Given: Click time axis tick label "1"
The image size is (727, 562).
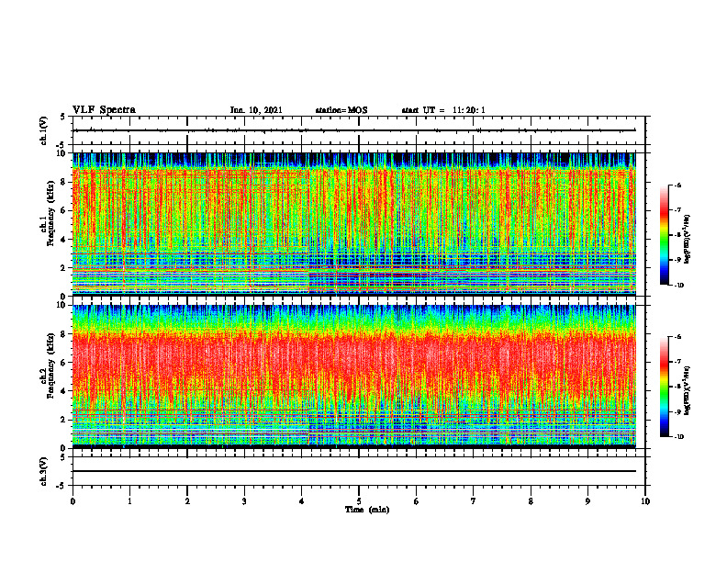Looking at the screenshot, I should click(129, 501).
